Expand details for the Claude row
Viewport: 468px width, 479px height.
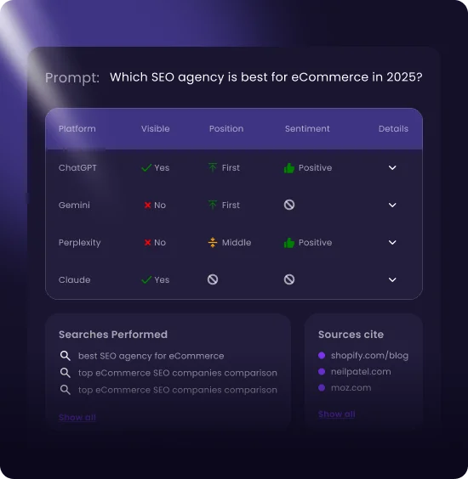pos(392,279)
